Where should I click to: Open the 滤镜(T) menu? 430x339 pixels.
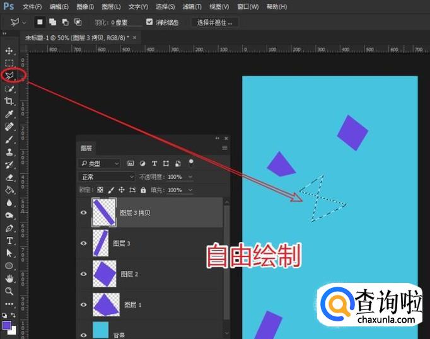(x=192, y=7)
